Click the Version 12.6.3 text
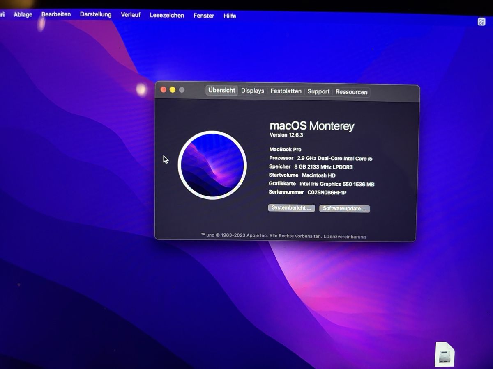Viewport: 493px width, 369px height. (286, 135)
